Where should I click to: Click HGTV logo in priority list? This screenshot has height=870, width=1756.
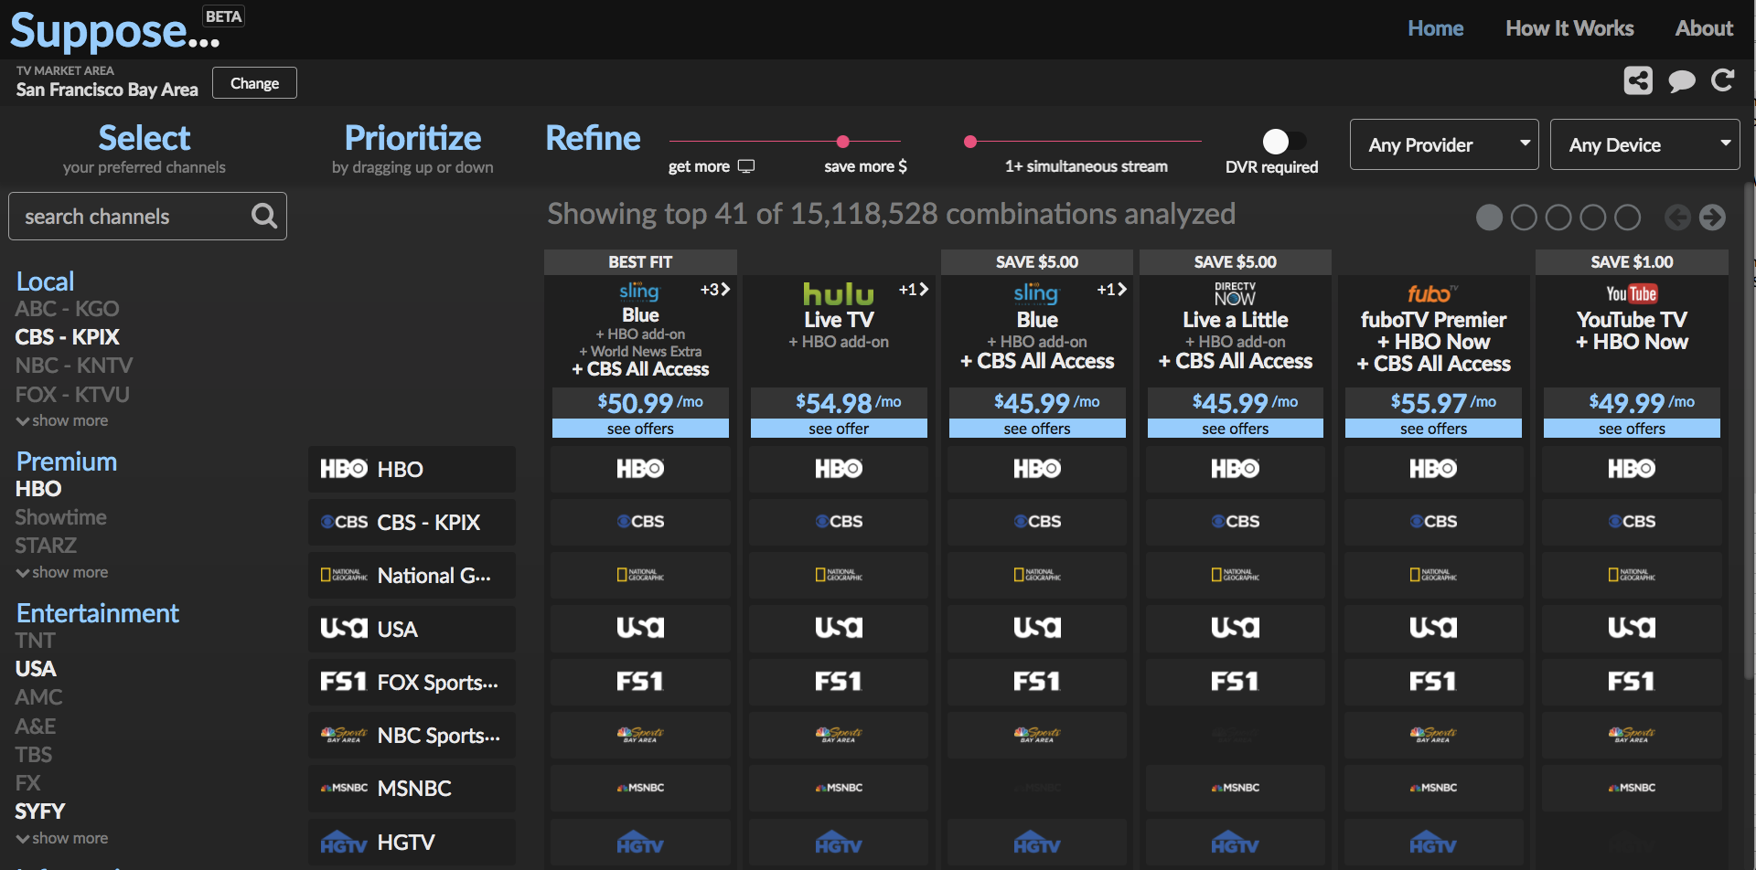click(344, 842)
